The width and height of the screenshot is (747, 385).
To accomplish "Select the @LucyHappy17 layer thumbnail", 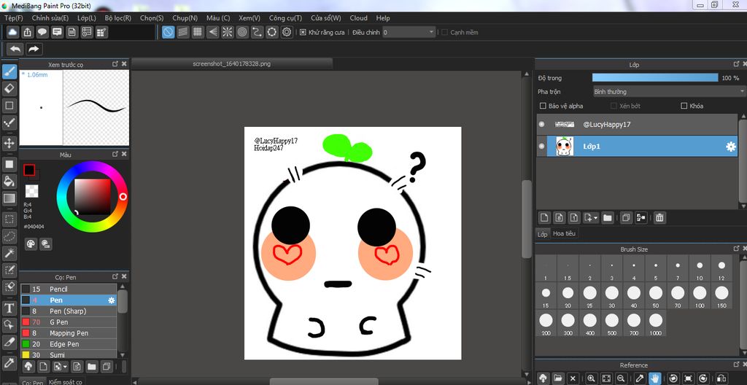I will pyautogui.click(x=565, y=125).
